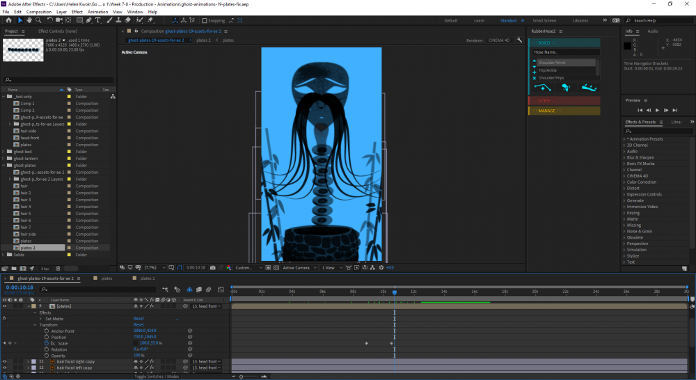Screen dimensions: 696x380
Task: Select the Type tool
Action: [x=98, y=20]
